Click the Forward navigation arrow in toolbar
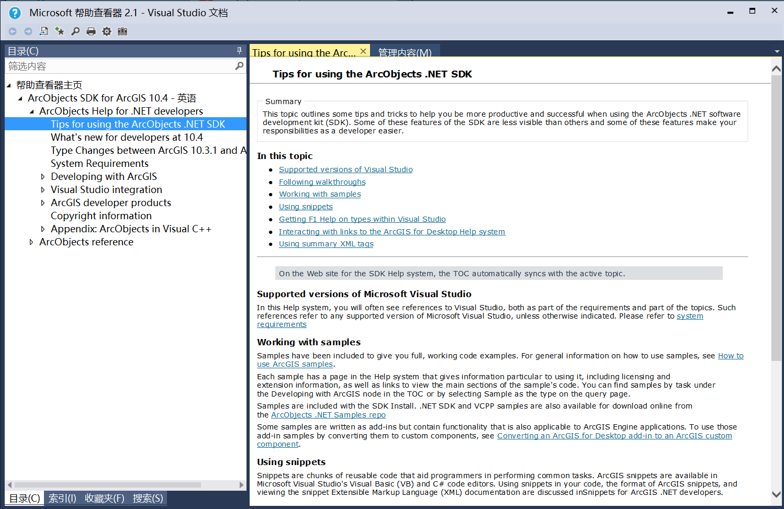Image resolution: width=784 pixels, height=509 pixels. tap(28, 31)
